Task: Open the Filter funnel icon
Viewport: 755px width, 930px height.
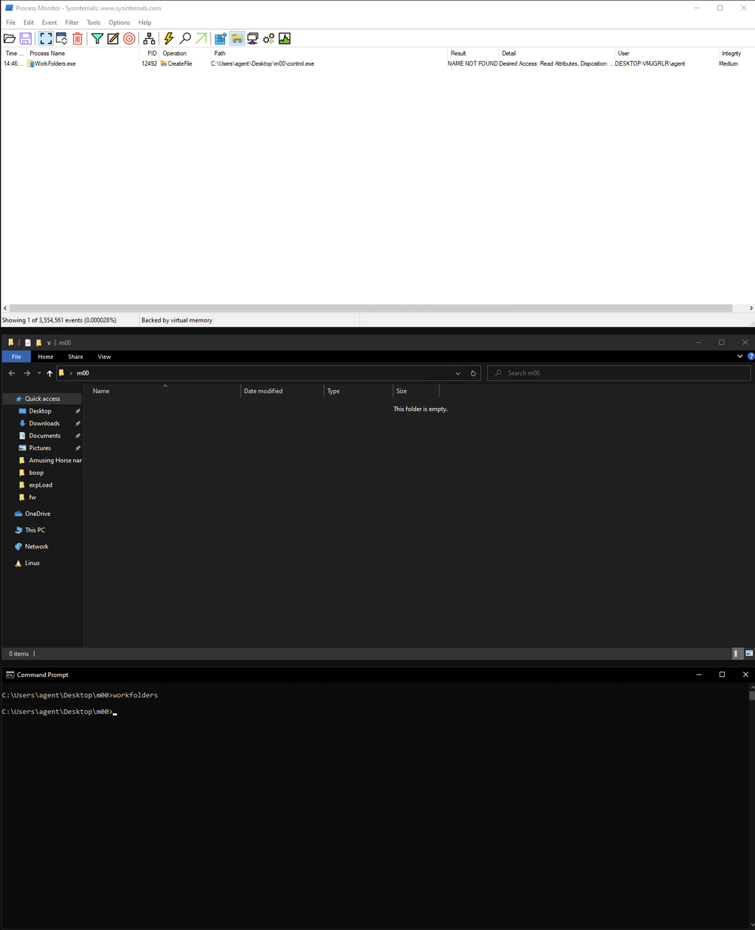Action: tap(97, 39)
